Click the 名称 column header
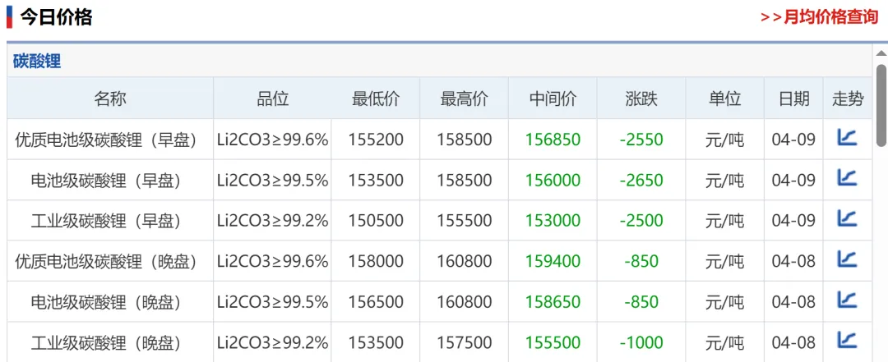Screen dimensions: 888x362 point(110,99)
